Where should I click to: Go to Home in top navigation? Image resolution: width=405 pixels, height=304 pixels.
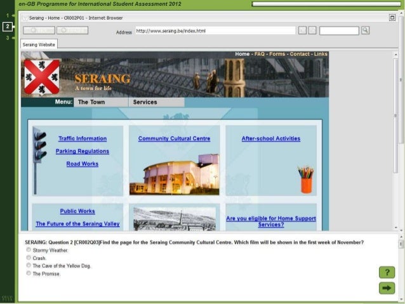(x=242, y=54)
